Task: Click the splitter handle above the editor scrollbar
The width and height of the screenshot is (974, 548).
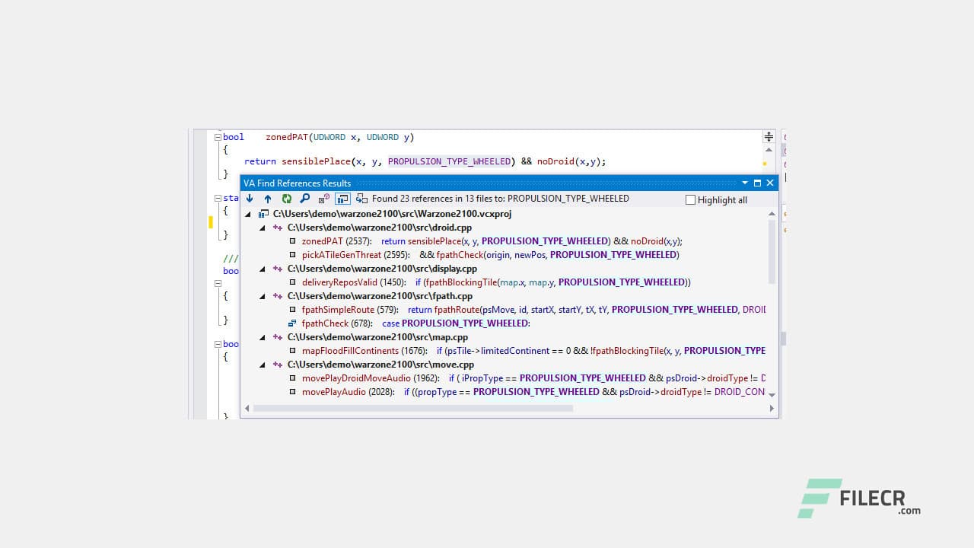Action: [x=769, y=136]
